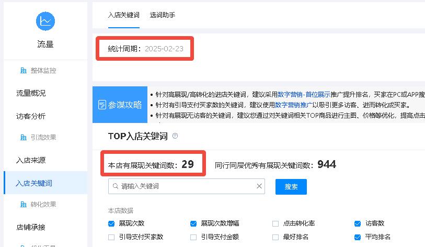Switch to the 入店关键词 tab

pos(123,15)
